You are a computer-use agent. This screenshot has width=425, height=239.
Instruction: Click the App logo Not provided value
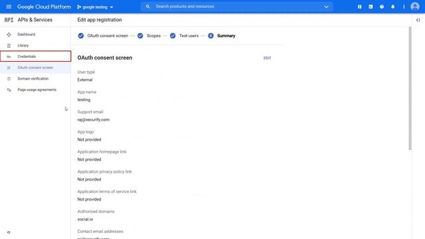click(89, 139)
